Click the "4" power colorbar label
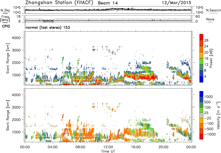 (x=205, y=76)
